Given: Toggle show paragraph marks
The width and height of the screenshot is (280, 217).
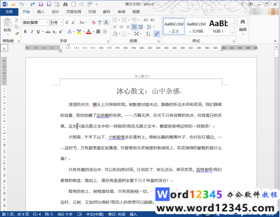Looking at the screenshot, I should point(156,34).
